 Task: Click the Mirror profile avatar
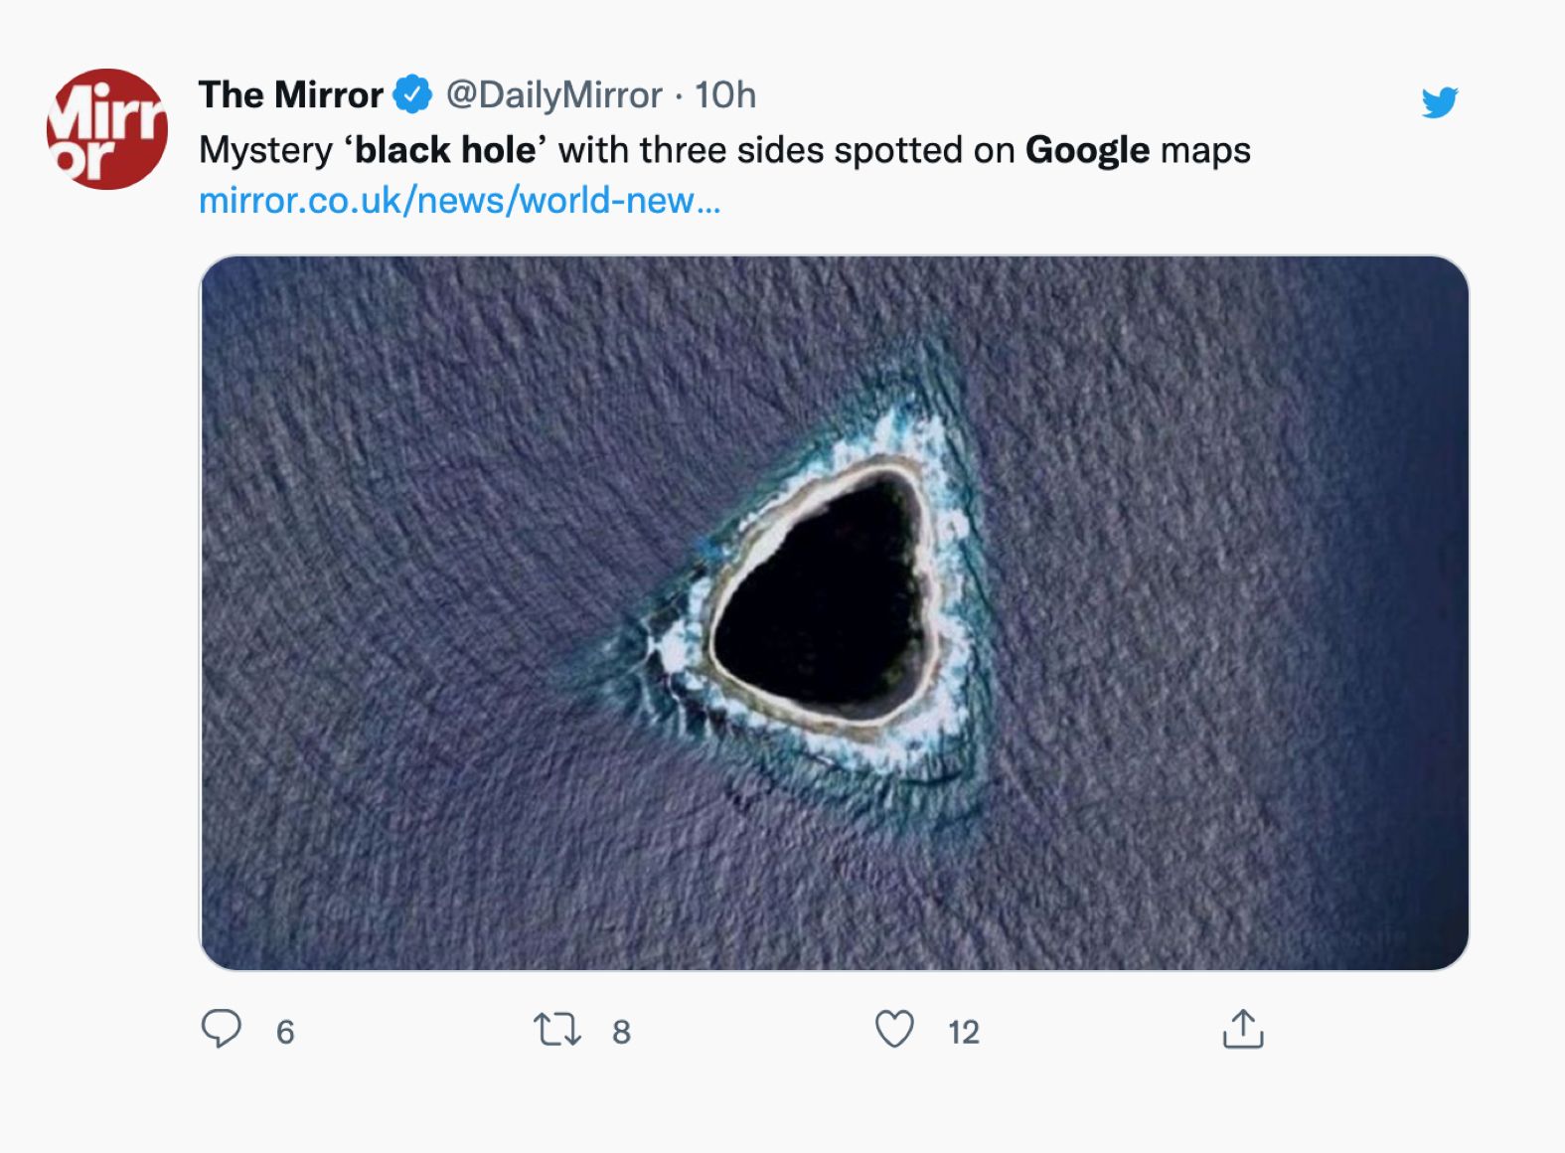(x=107, y=129)
